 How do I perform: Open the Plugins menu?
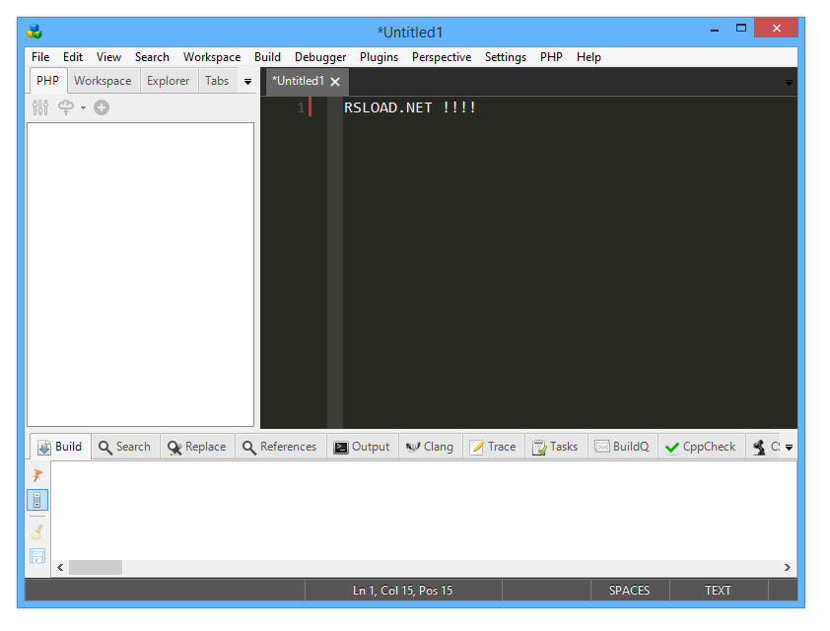pos(379,57)
